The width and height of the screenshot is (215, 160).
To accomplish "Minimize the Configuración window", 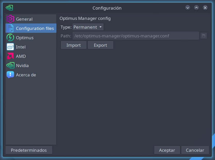I will pos(188,8).
